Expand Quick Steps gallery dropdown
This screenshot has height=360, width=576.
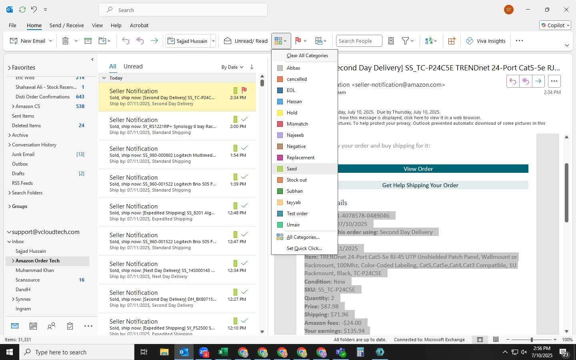click(x=214, y=41)
